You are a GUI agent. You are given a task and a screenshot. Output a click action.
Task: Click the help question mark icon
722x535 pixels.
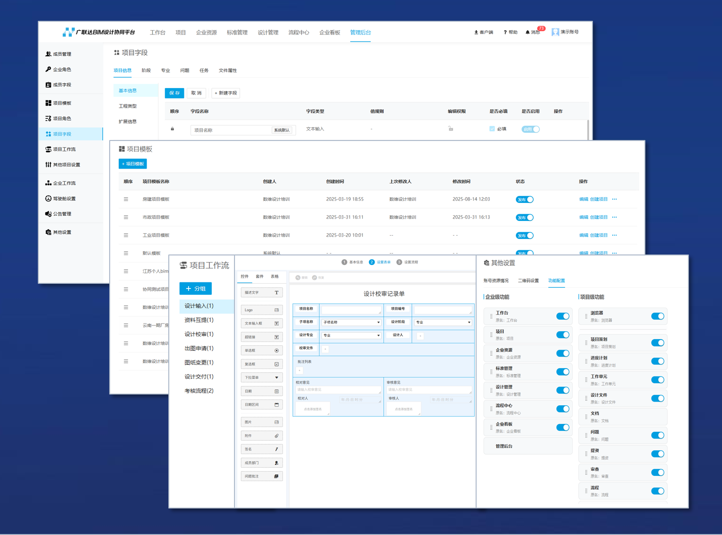point(505,33)
